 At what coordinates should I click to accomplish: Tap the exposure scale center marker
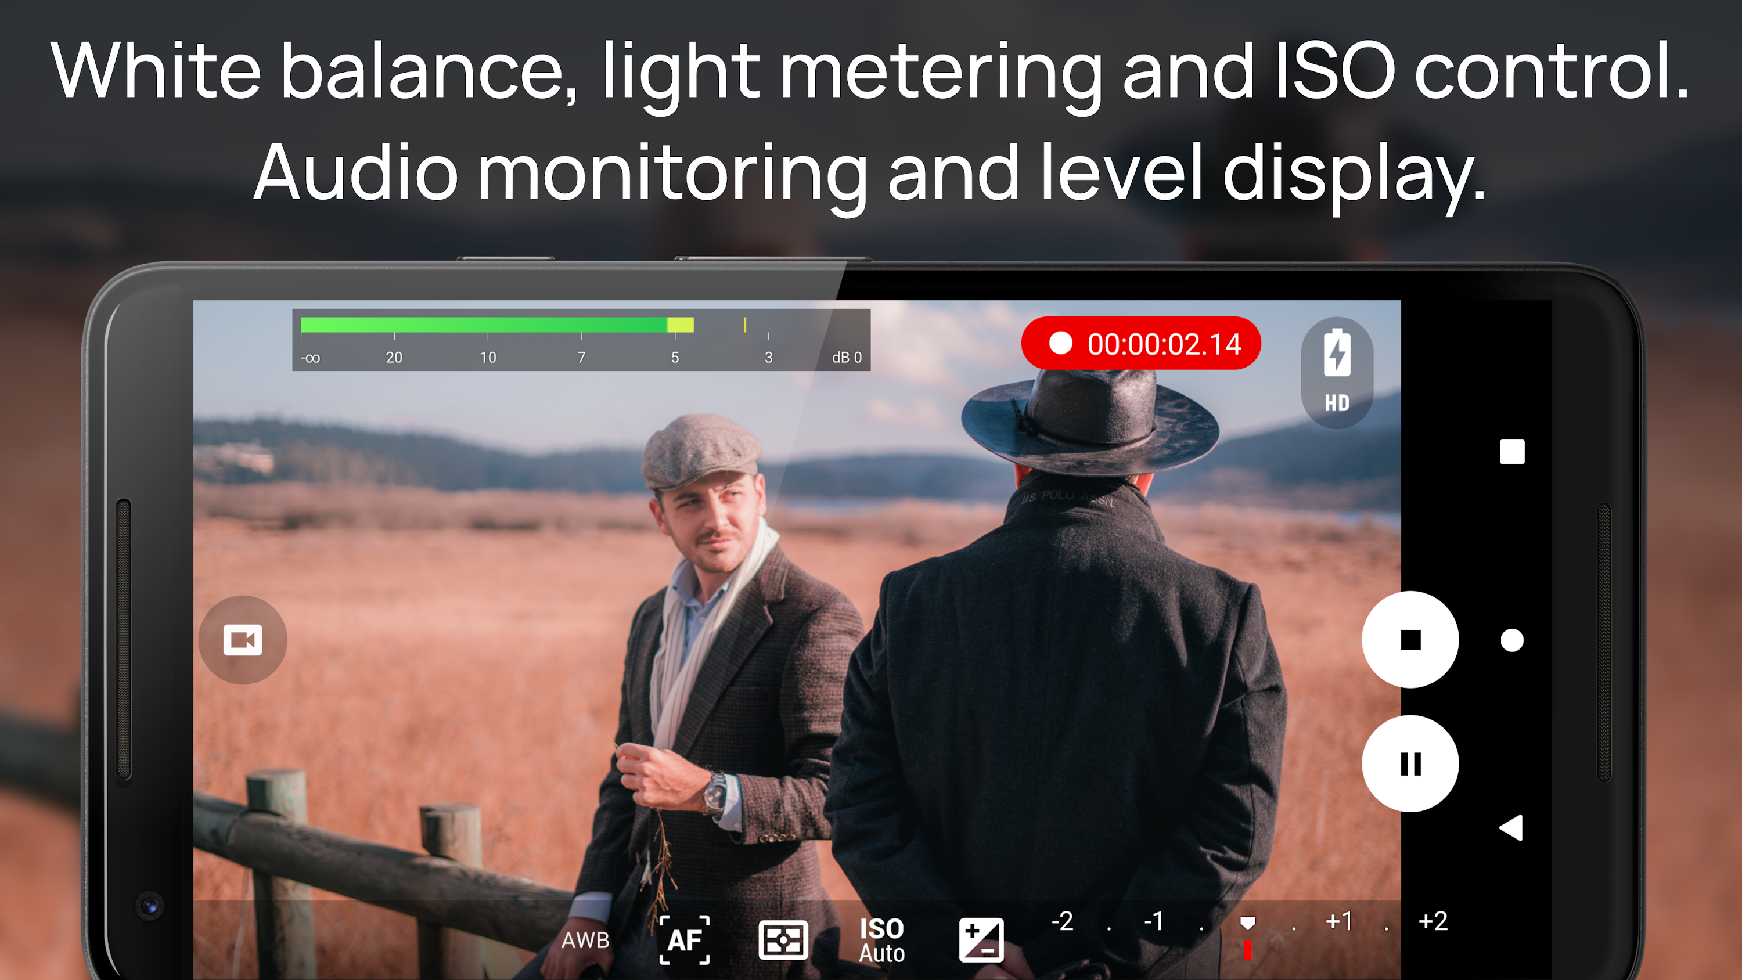1248,924
